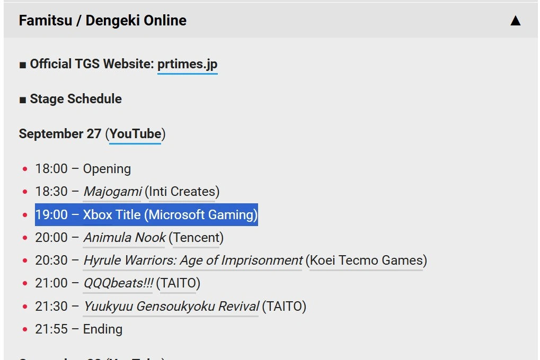Open the QQQbeats!!! link
Screen dimensions: 540x360
coord(118,283)
